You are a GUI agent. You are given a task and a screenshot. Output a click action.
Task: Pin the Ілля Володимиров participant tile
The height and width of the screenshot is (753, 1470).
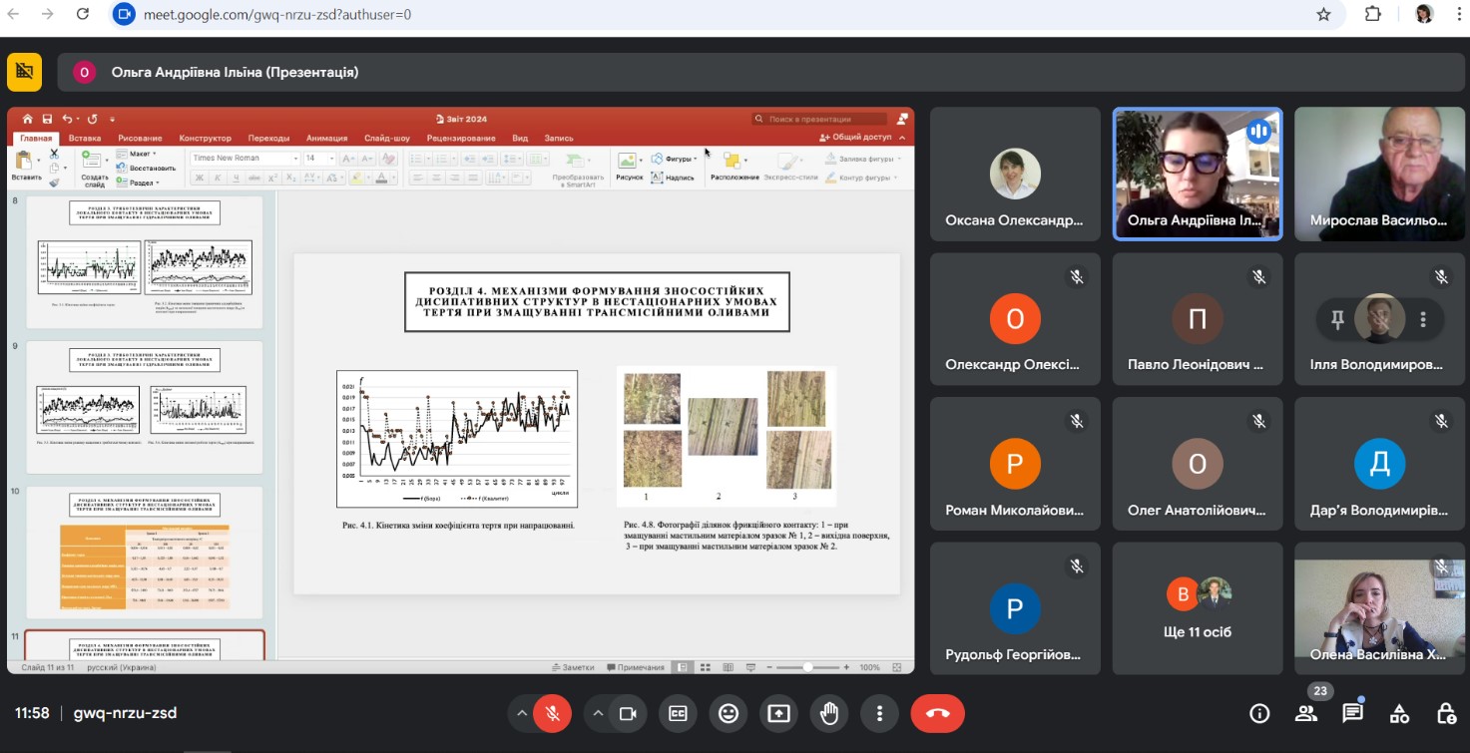pyautogui.click(x=1337, y=319)
